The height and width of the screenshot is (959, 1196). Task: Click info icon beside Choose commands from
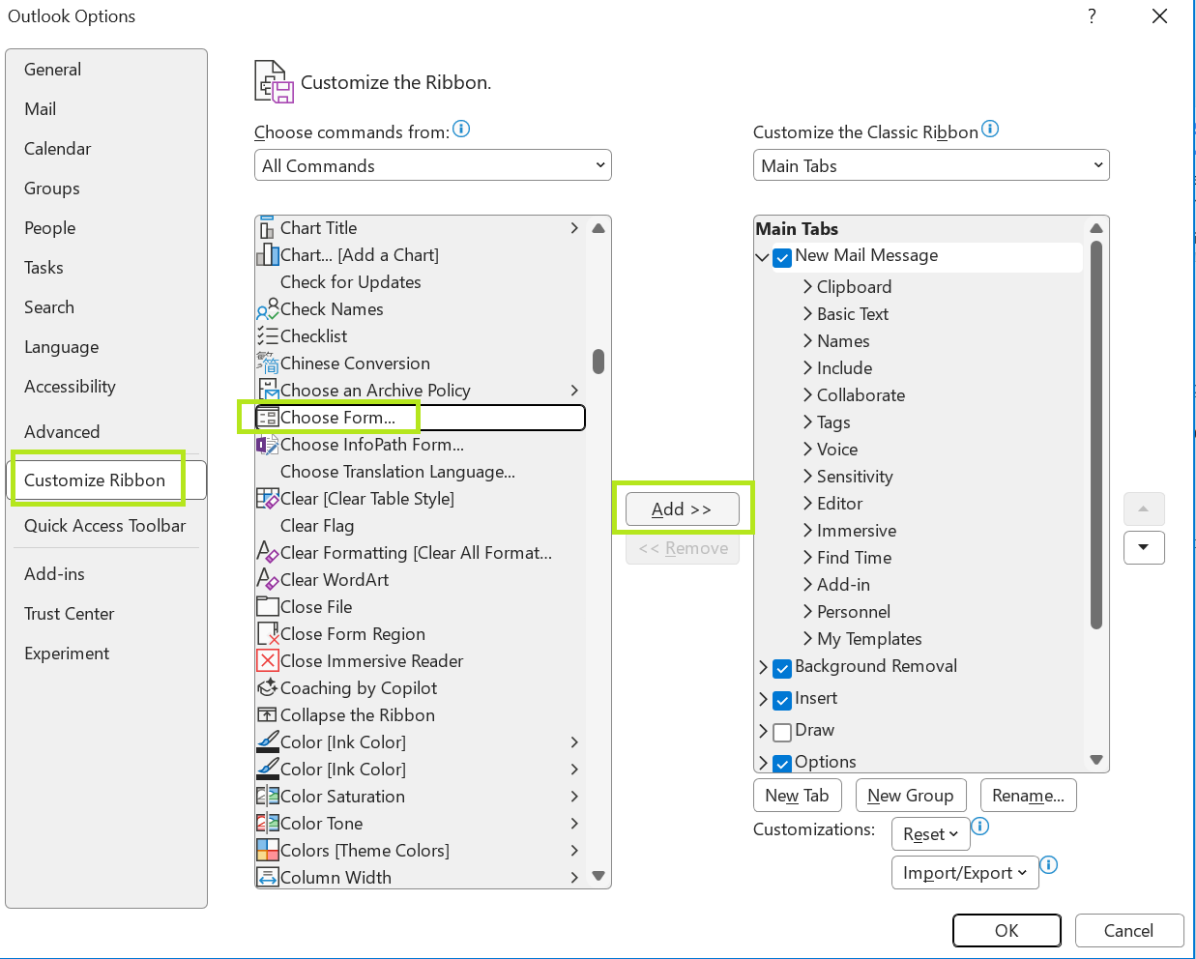tap(461, 129)
